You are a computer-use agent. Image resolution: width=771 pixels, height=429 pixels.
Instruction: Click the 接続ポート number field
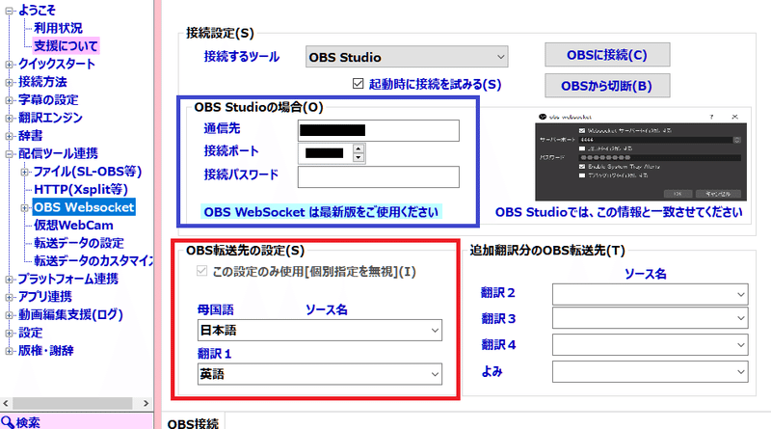click(325, 153)
